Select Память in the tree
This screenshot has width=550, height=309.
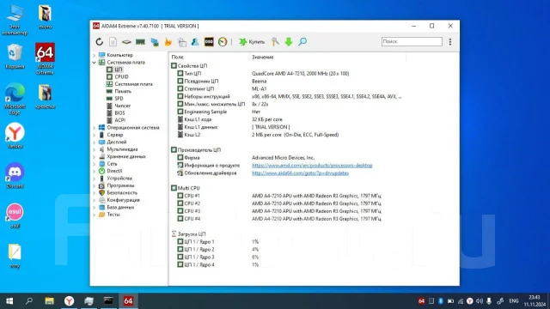click(x=123, y=91)
